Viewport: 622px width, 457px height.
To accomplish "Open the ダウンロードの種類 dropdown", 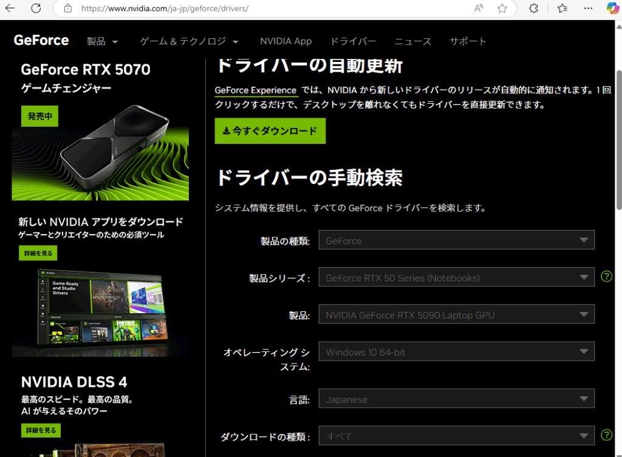I will click(456, 436).
